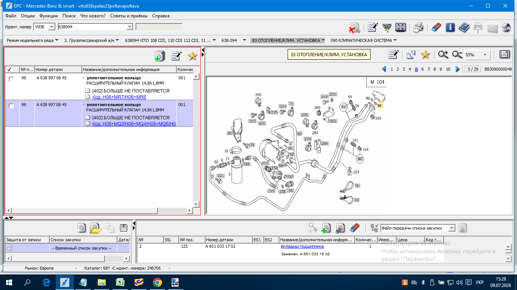
Task: Expand the 638.094 dropdown
Action: click(244, 40)
